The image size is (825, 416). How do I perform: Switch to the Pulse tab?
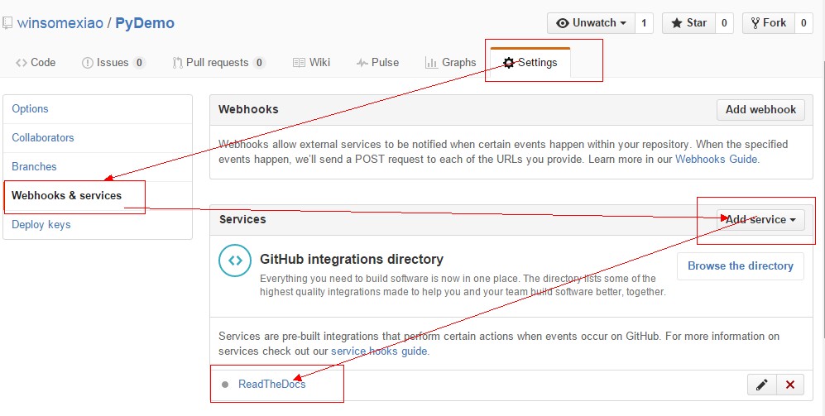click(x=378, y=63)
